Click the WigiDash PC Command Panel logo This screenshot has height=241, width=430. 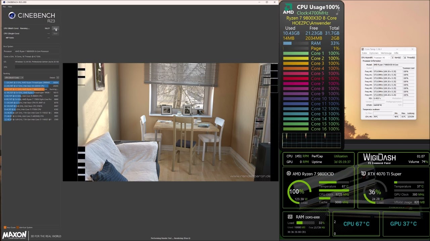click(379, 159)
